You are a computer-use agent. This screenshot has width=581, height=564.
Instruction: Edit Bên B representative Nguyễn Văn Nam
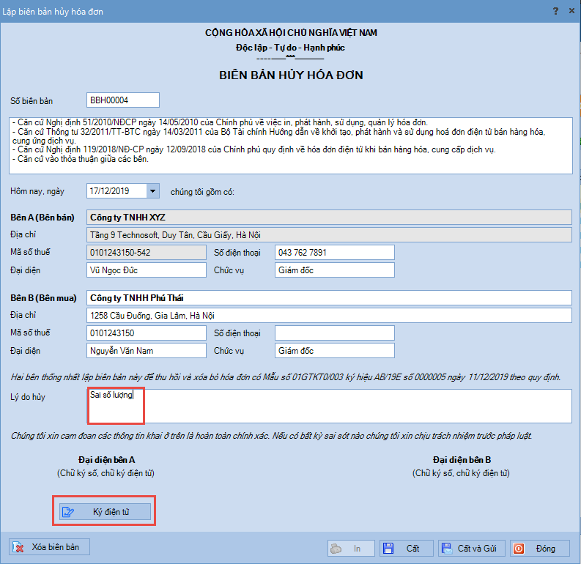(147, 351)
